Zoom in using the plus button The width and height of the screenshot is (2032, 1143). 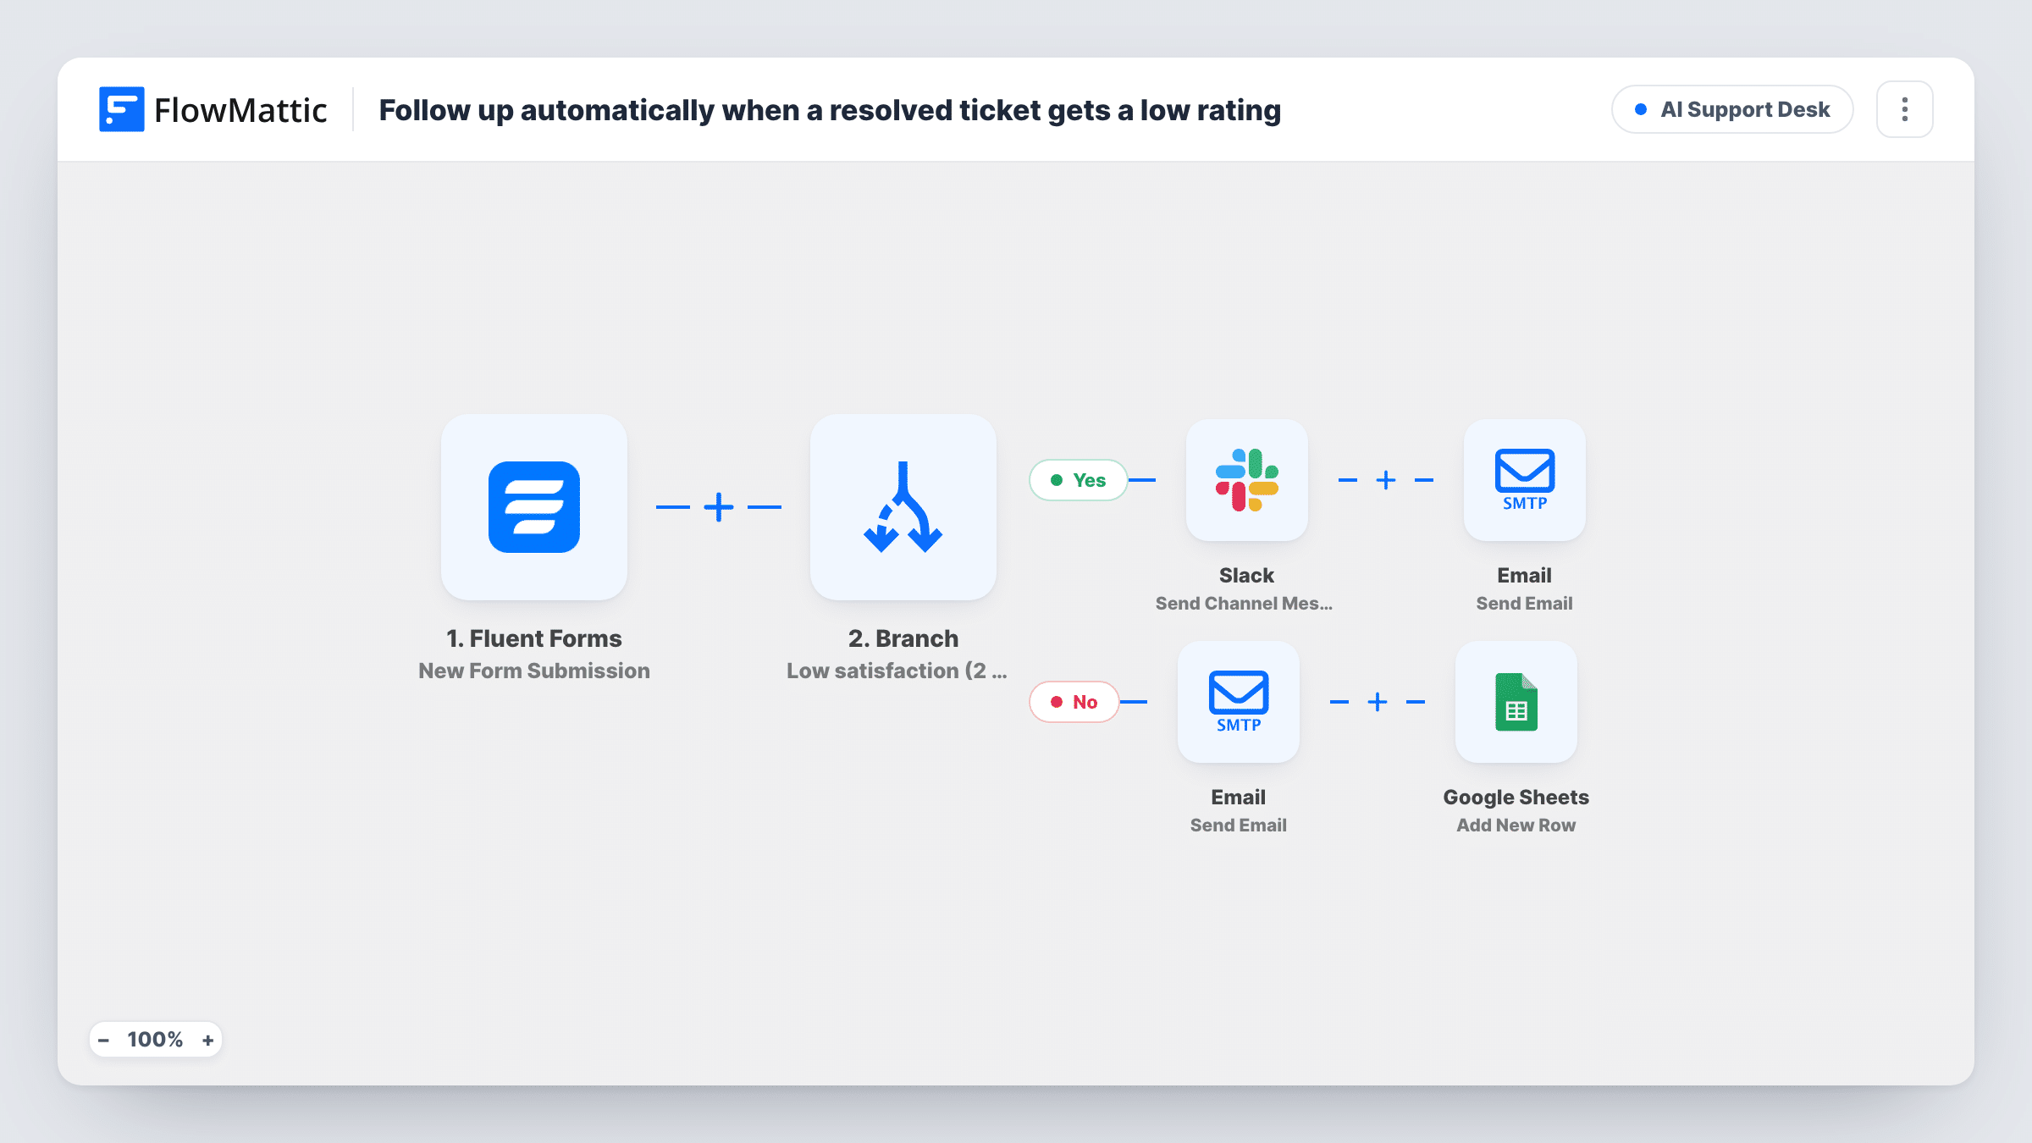[x=207, y=1040]
